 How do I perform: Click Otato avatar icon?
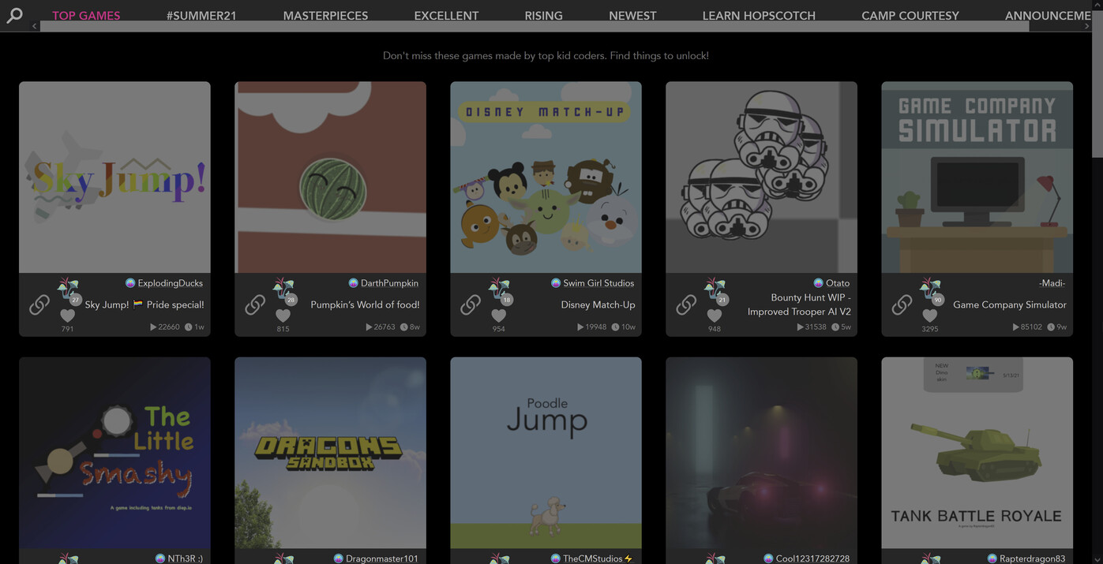click(818, 283)
